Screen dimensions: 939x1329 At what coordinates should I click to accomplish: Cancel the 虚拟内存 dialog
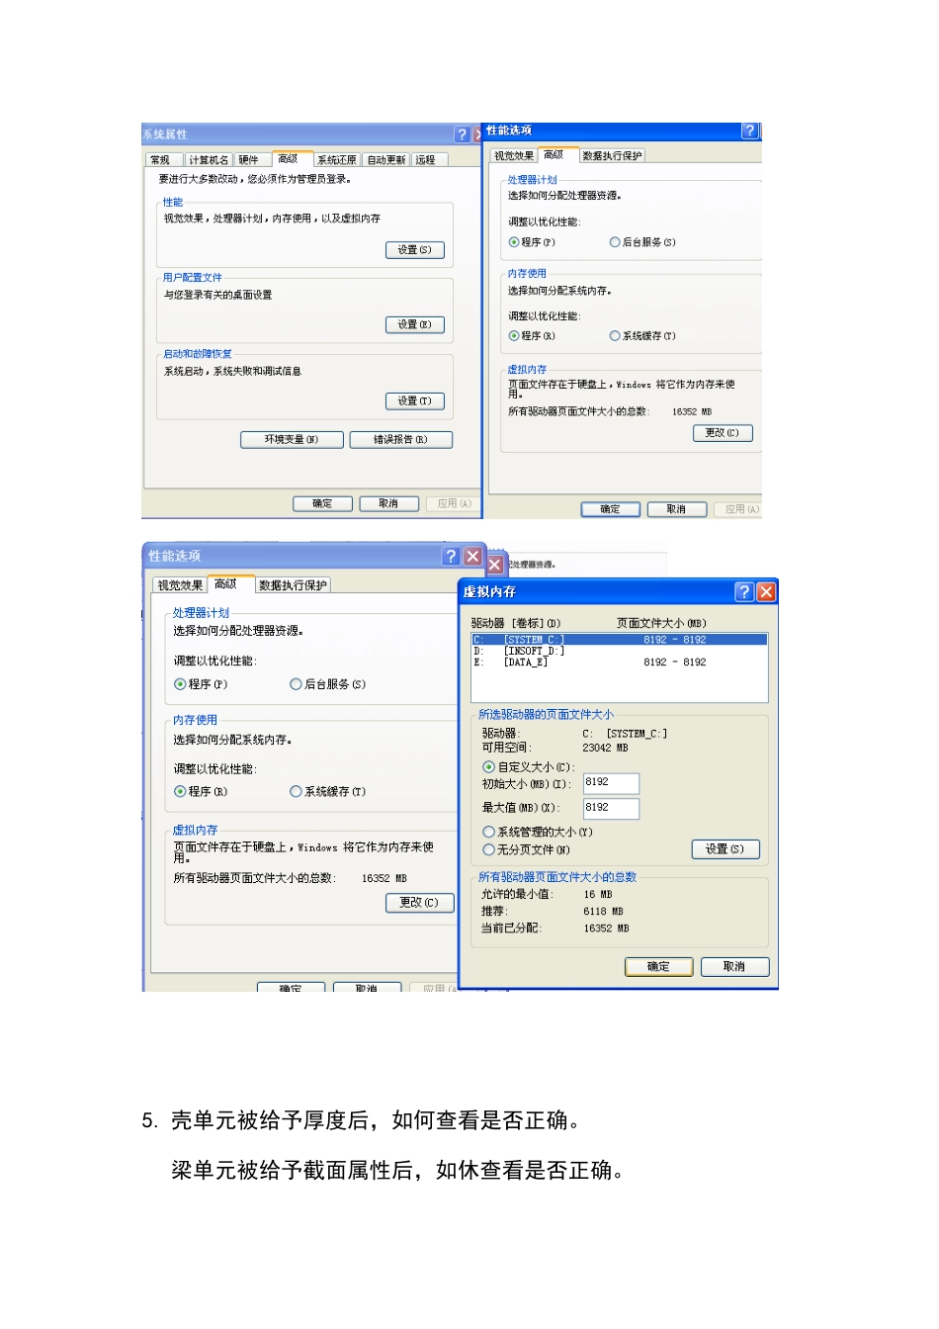pos(734,967)
